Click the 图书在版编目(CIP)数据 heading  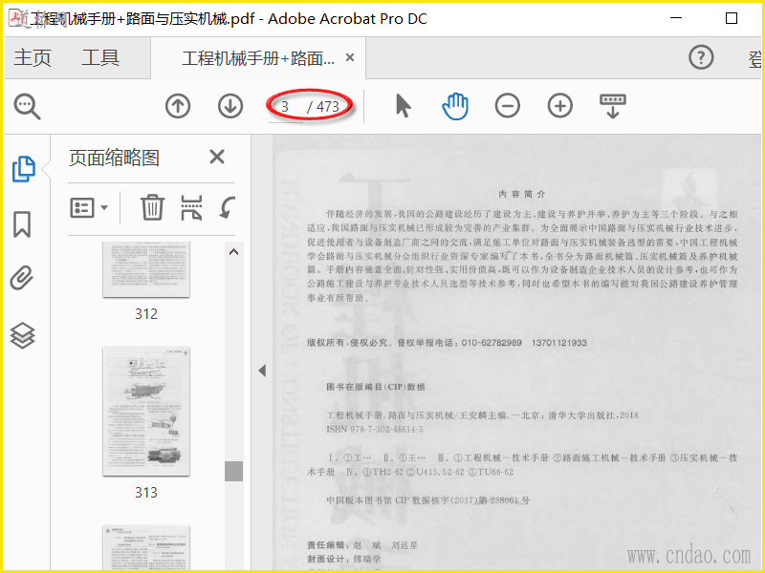376,387
